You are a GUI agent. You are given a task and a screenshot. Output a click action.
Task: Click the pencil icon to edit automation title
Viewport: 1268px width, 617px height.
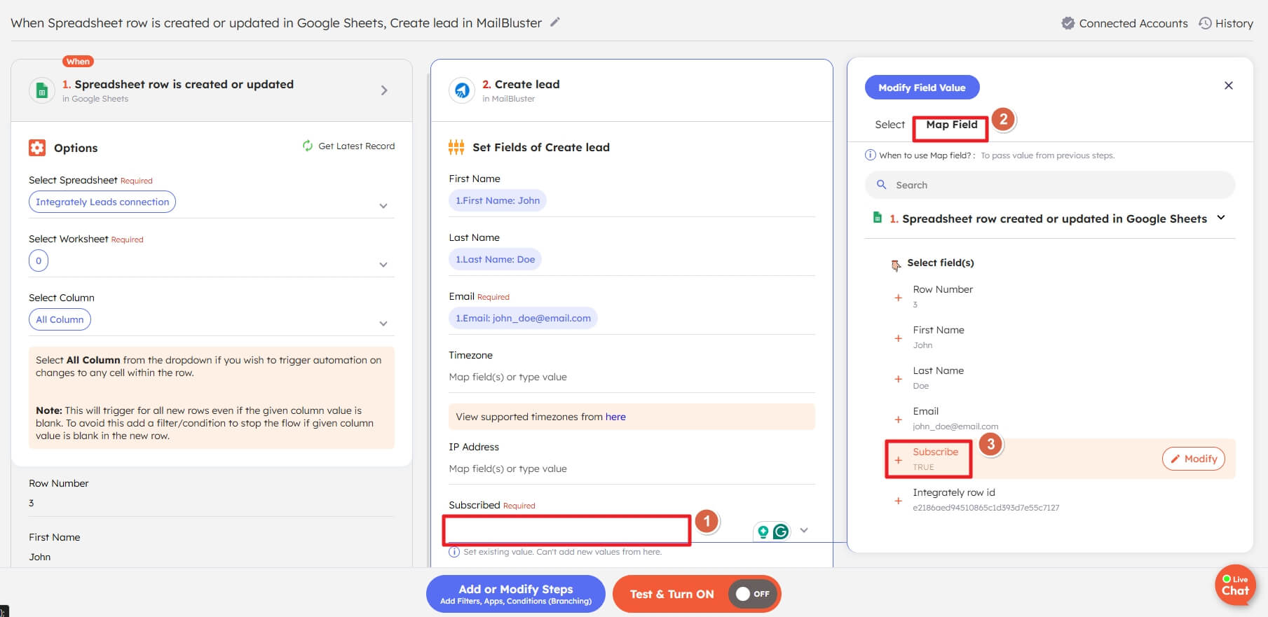click(555, 22)
